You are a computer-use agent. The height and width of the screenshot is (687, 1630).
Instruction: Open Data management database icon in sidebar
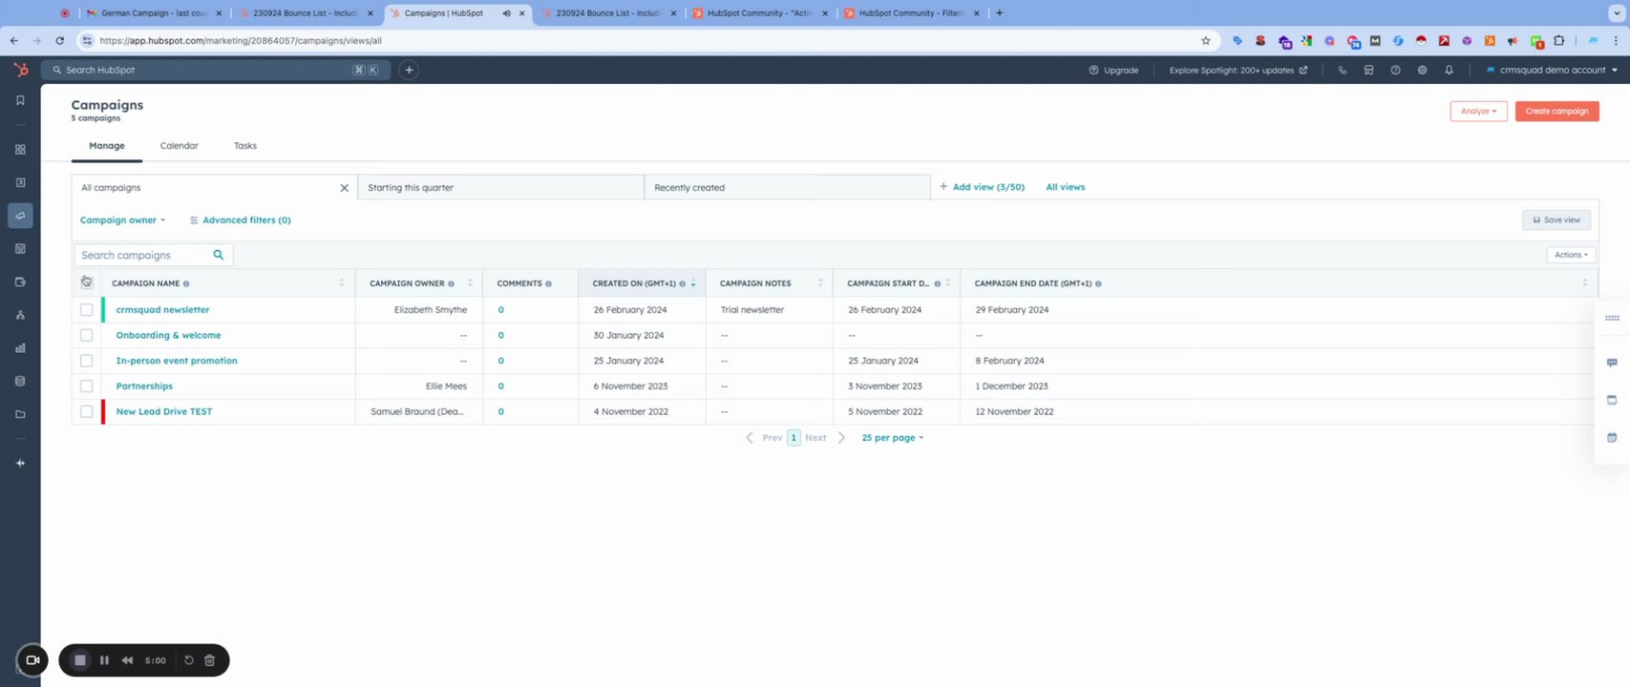point(20,381)
